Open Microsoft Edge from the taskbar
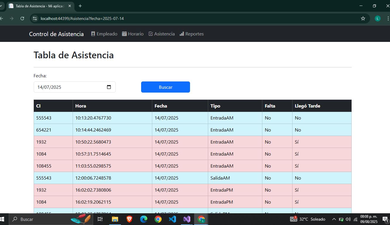 [143, 219]
